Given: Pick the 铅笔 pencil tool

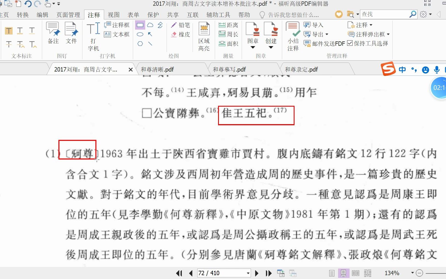Looking at the screenshot, I should [181, 25].
